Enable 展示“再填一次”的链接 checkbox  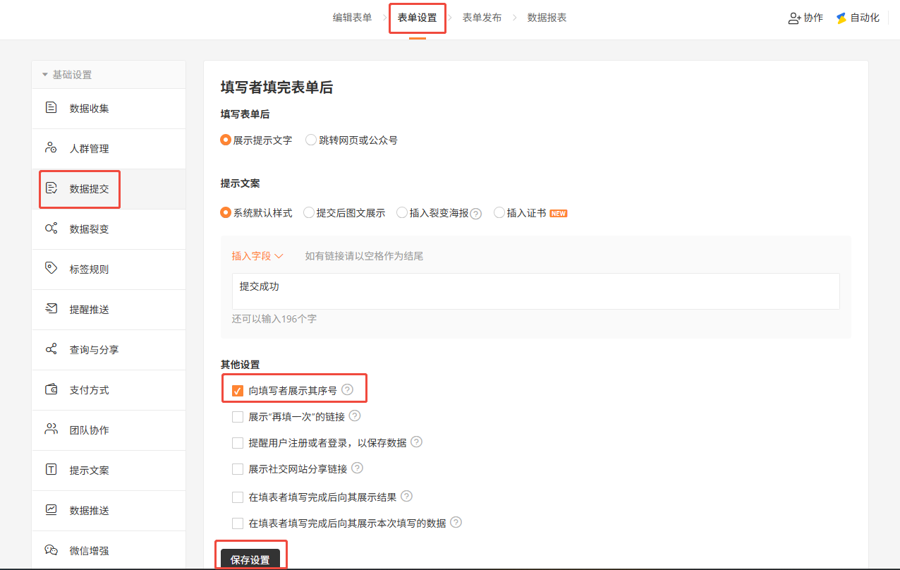click(x=238, y=417)
